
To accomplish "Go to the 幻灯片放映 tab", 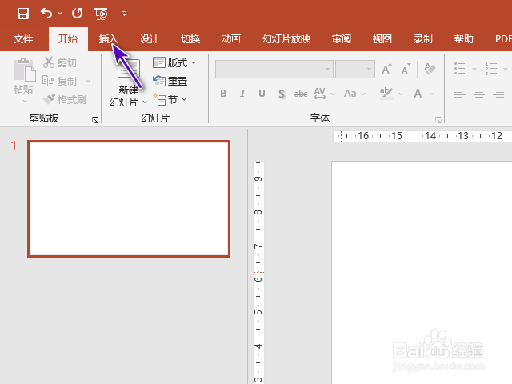I will (x=286, y=39).
